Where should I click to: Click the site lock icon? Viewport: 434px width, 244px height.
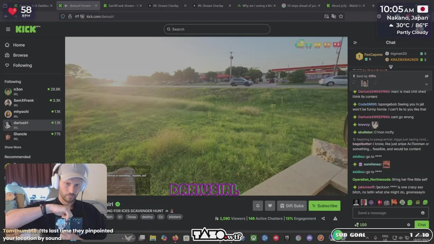(70, 16)
